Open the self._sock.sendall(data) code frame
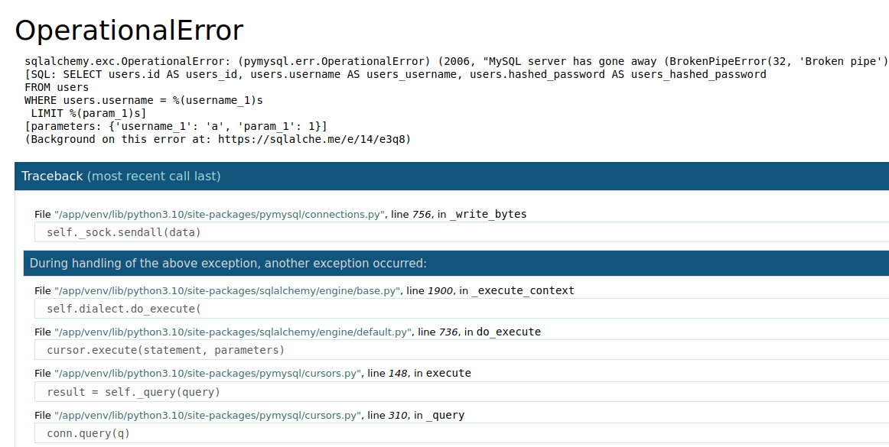Image resolution: width=889 pixels, height=447 pixels. tap(461, 232)
